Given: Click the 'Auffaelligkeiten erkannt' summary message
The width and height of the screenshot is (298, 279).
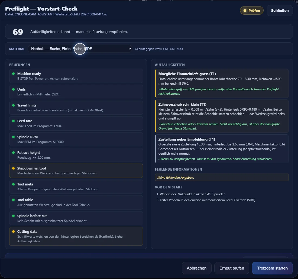Looking at the screenshot, I should [x=79, y=32].
